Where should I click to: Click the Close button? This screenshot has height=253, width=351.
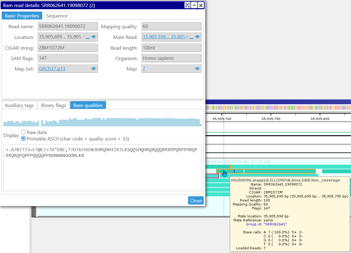[x=196, y=201]
